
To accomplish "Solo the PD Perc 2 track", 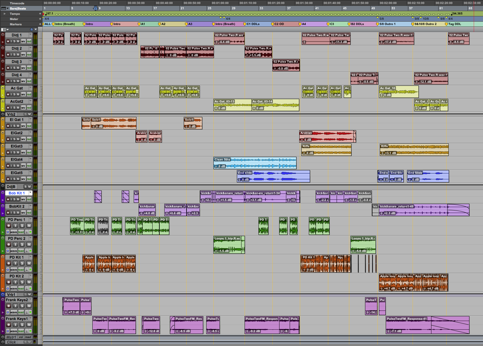I will tap(22, 244).
